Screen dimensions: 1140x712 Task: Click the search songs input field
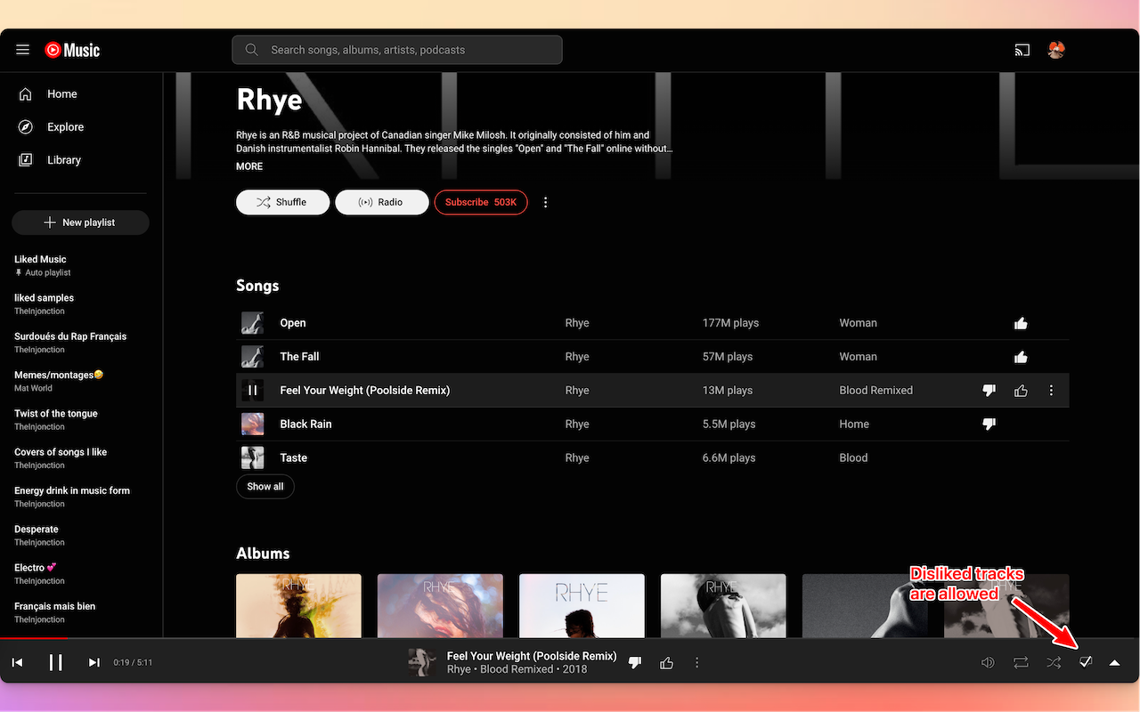tap(396, 50)
